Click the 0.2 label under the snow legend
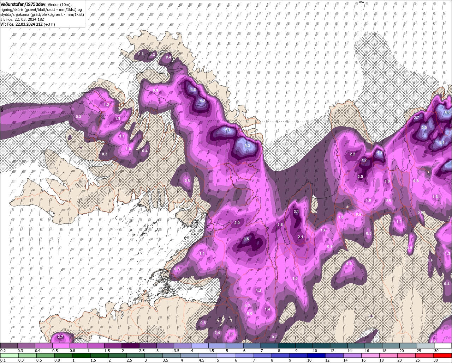 pos(3,351)
